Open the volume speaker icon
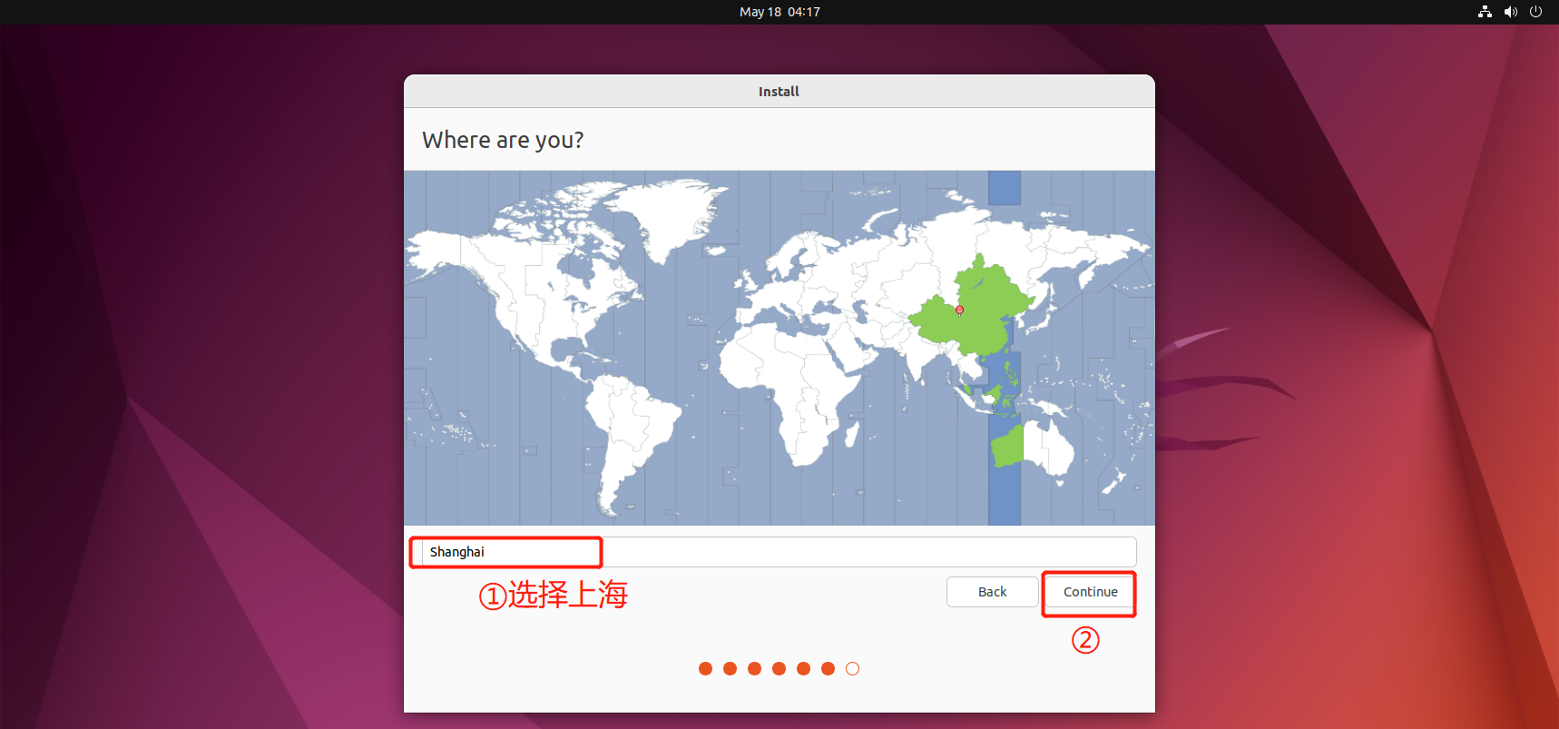The image size is (1559, 729). 1510,12
